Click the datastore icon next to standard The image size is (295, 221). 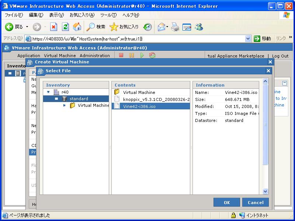coord(65,99)
